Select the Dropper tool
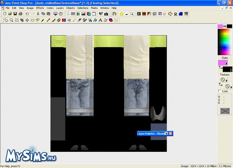The image size is (233, 168). coord(48,20)
